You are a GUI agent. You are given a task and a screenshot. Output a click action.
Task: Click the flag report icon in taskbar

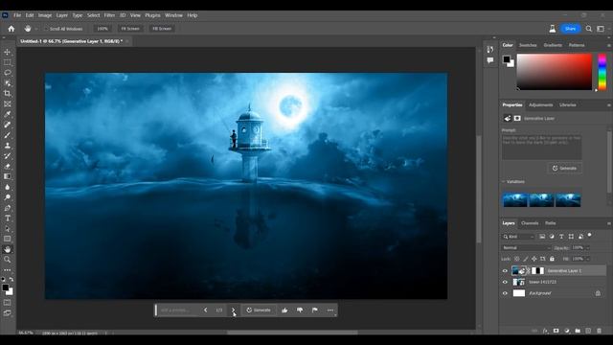pyautogui.click(x=315, y=310)
